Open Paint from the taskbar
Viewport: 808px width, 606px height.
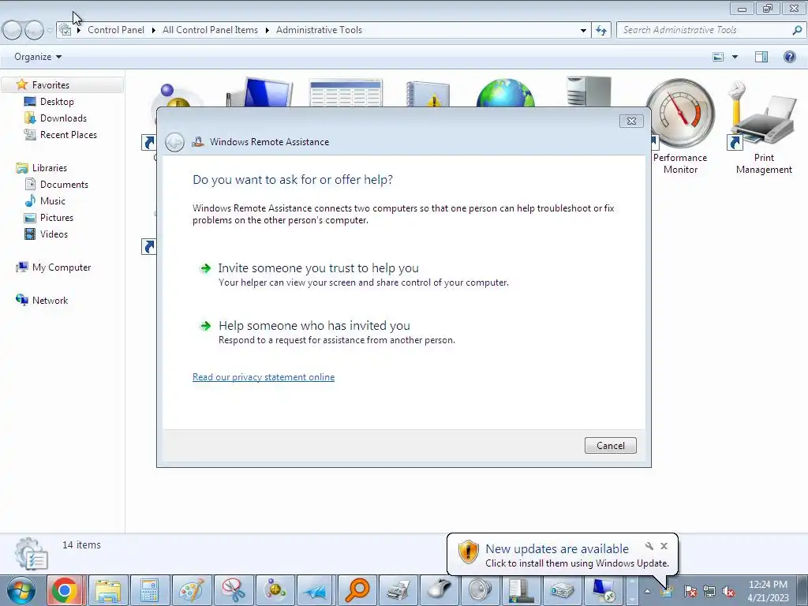pyautogui.click(x=191, y=590)
